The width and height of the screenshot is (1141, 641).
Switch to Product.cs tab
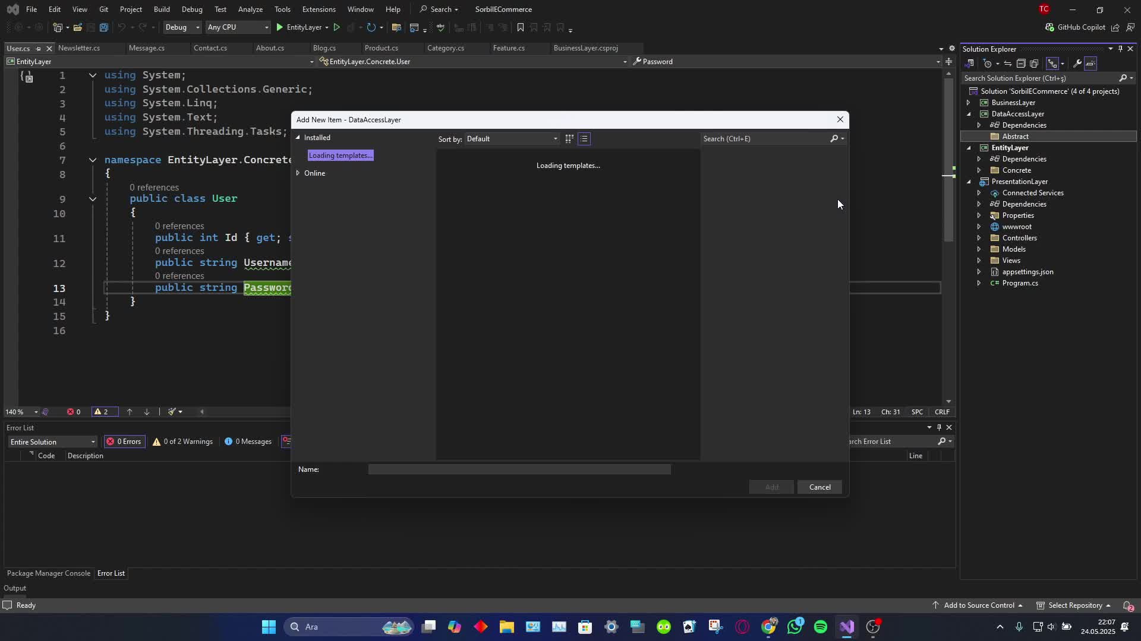pyautogui.click(x=382, y=48)
